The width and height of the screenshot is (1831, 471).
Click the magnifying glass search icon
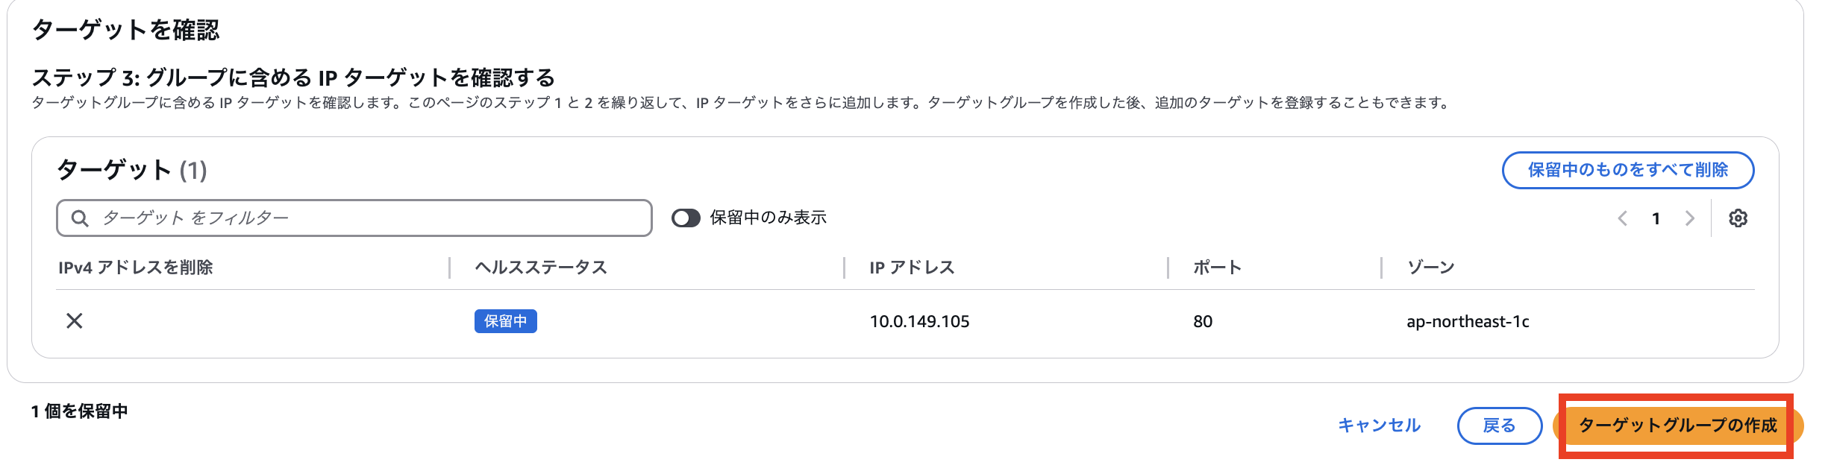click(80, 218)
